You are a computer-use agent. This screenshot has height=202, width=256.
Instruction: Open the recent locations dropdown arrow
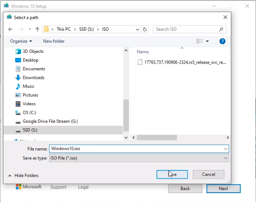coord(30,29)
